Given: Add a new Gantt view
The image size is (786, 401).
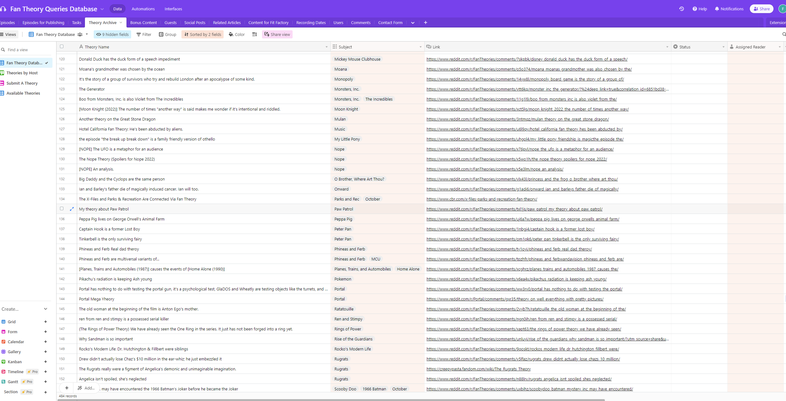Looking at the screenshot, I should tap(46, 382).
